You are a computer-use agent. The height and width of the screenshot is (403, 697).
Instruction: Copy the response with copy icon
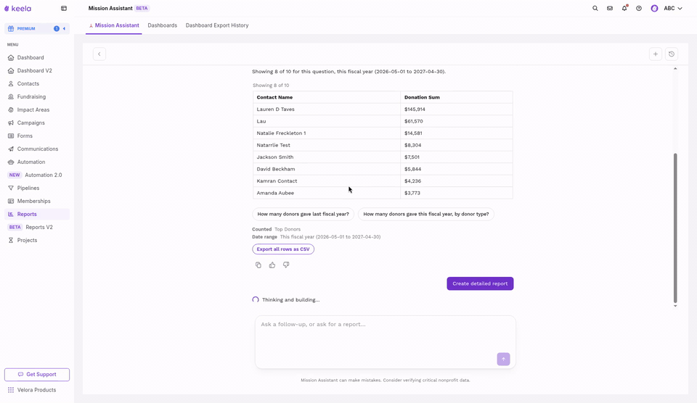[258, 265]
